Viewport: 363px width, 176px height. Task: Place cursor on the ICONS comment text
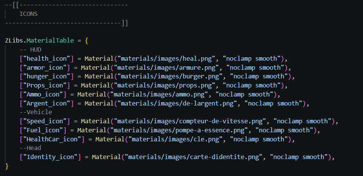(29, 14)
